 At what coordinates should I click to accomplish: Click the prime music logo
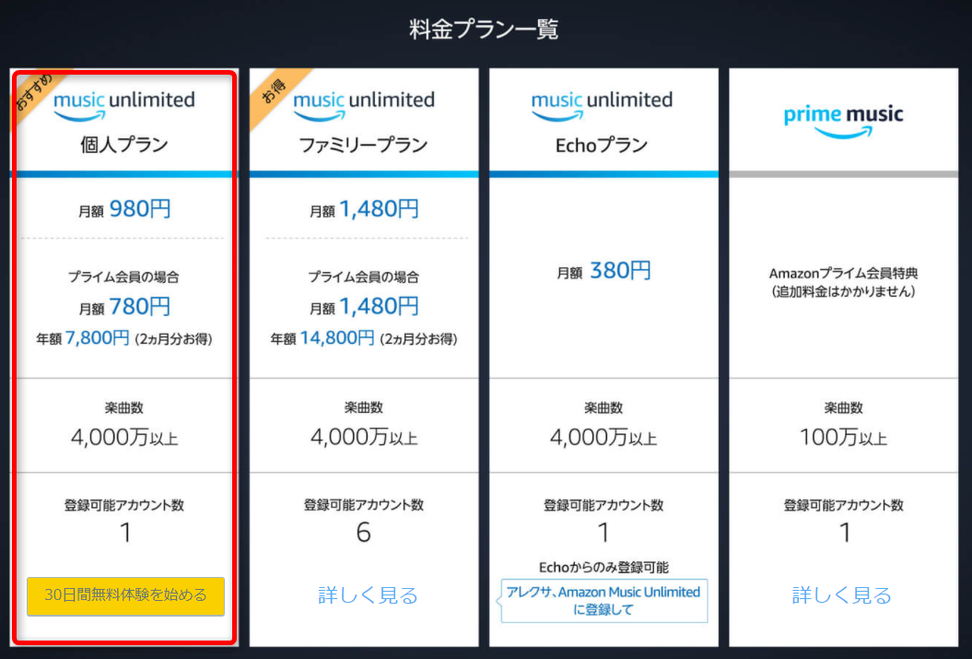pos(844,121)
